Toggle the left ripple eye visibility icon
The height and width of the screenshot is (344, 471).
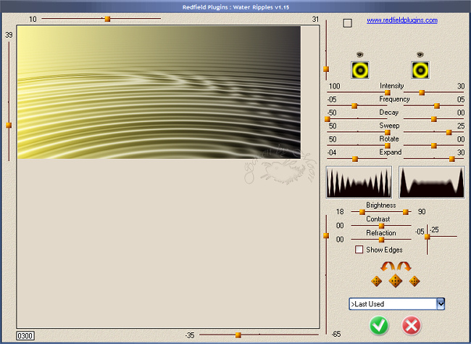(x=359, y=54)
